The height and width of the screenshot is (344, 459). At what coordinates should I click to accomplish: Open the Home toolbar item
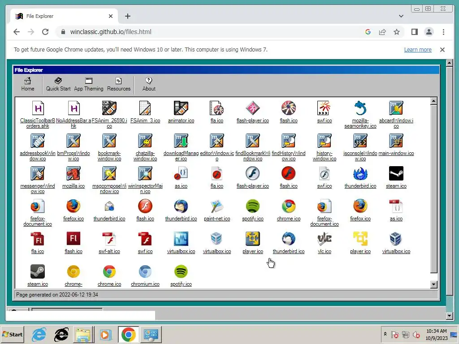pos(27,84)
